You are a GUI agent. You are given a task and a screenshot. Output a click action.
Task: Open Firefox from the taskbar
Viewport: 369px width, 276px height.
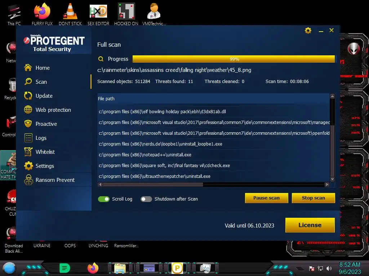93,268
